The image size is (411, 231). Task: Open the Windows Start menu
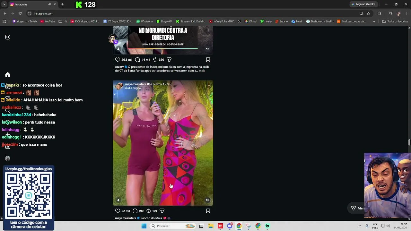point(144,226)
